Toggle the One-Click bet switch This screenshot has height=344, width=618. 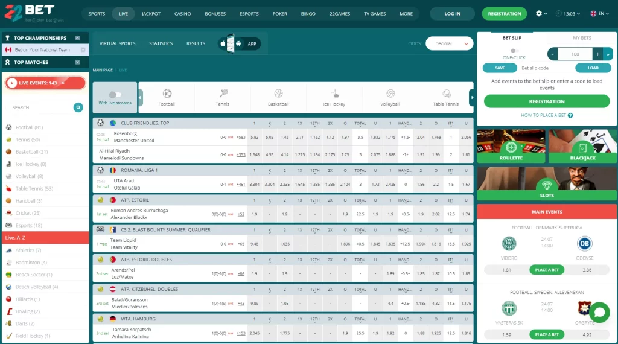click(x=514, y=51)
